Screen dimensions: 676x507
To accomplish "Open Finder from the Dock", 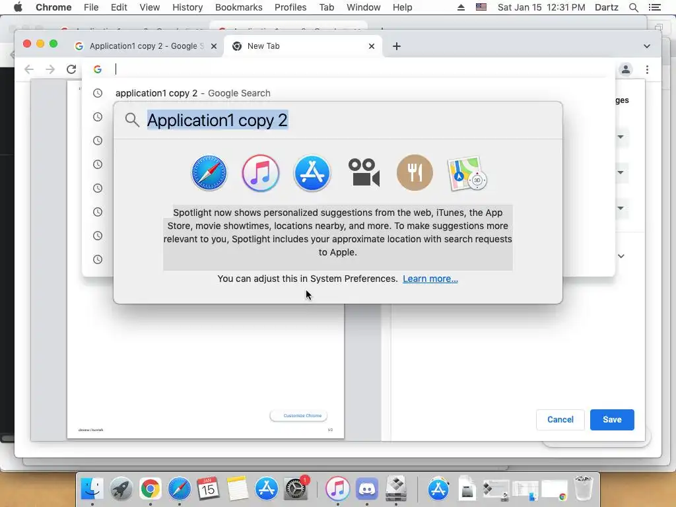I will tap(92, 489).
